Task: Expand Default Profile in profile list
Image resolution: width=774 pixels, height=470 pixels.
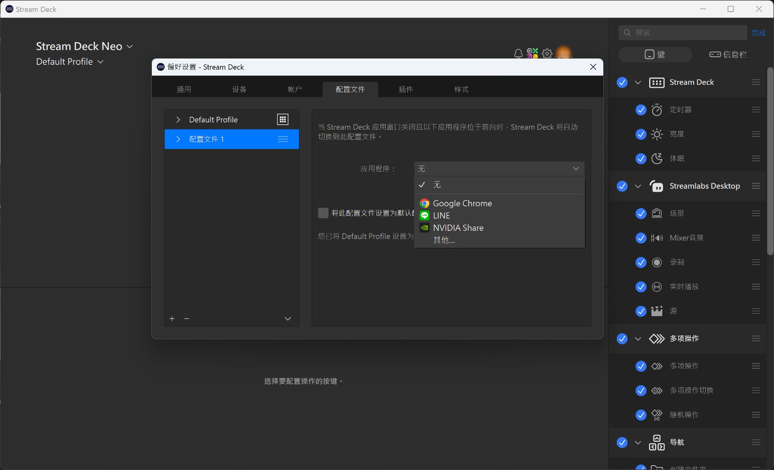Action: (x=178, y=120)
